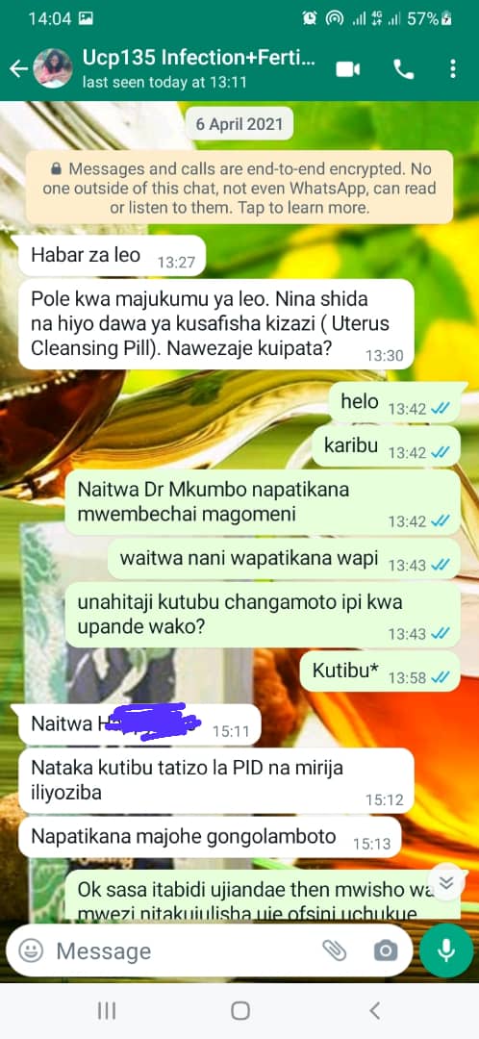Screen dimensions: 479x1039
Task: Tap the Android home button
Action: [239, 1010]
